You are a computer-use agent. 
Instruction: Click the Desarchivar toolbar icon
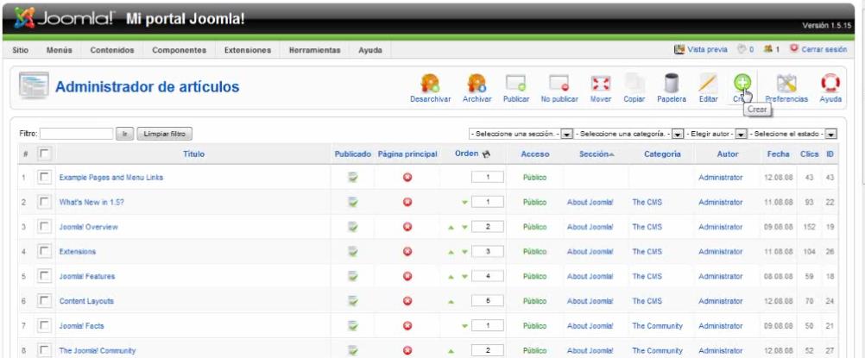point(430,84)
